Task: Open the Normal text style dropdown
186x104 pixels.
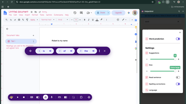Action: 48,20
